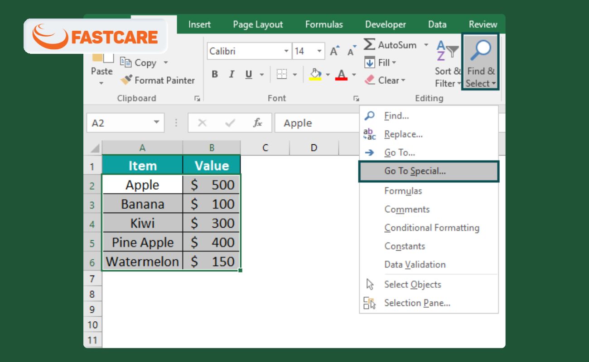The height and width of the screenshot is (362, 589).
Task: Click the fx Insert Function icon
Action: [257, 123]
